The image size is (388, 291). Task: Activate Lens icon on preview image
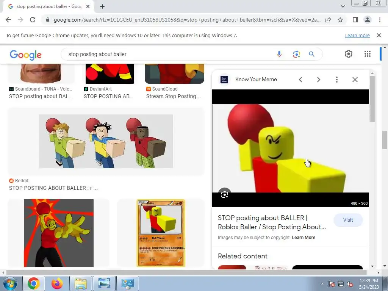point(224,194)
